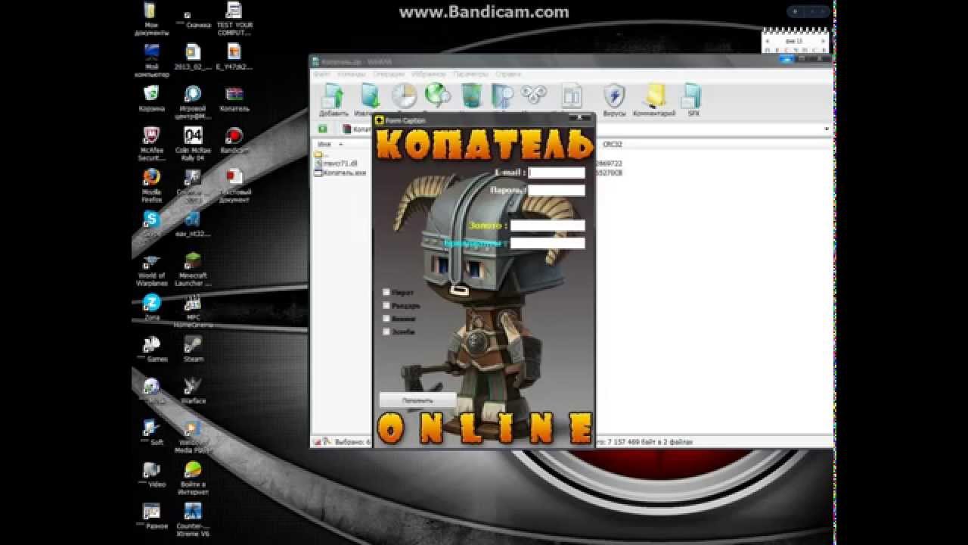Image resolution: width=968 pixels, height=545 pixels.
Task: Open the Команды menu in WinRAR
Action: click(x=352, y=74)
